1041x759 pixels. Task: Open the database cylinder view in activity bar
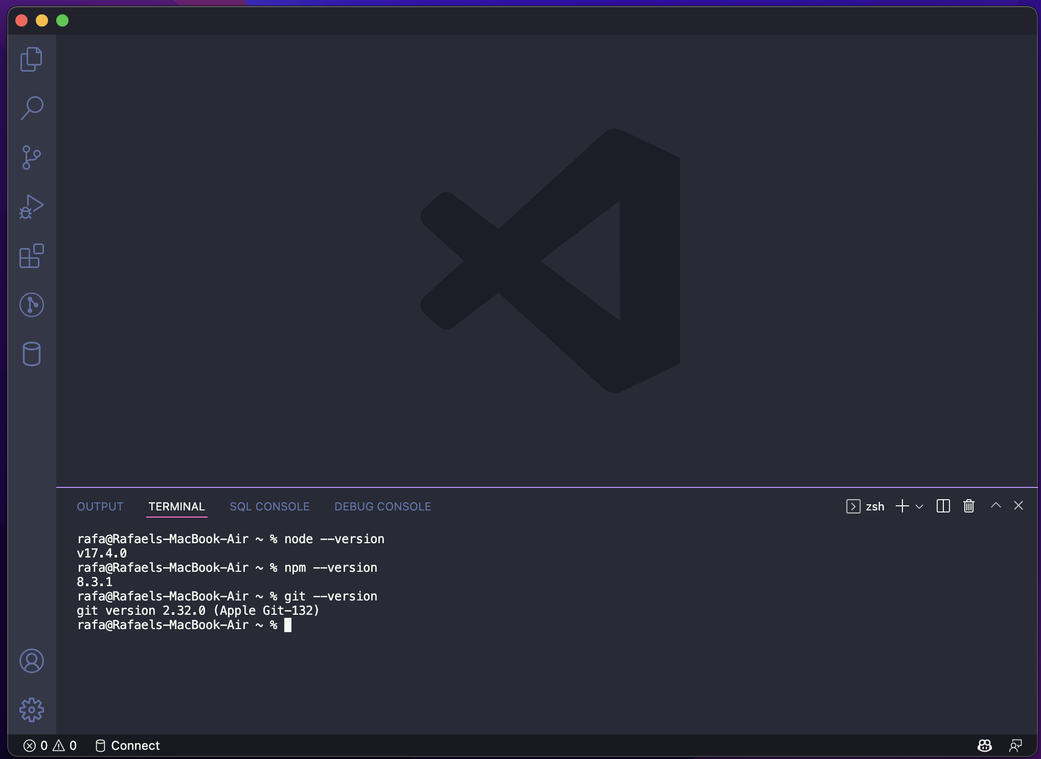31,354
